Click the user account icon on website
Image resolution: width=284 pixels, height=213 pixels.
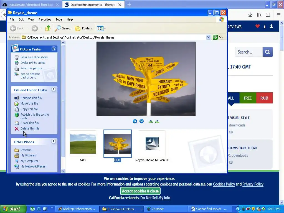click(x=272, y=26)
